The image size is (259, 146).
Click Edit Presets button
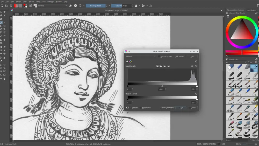tap(180, 56)
